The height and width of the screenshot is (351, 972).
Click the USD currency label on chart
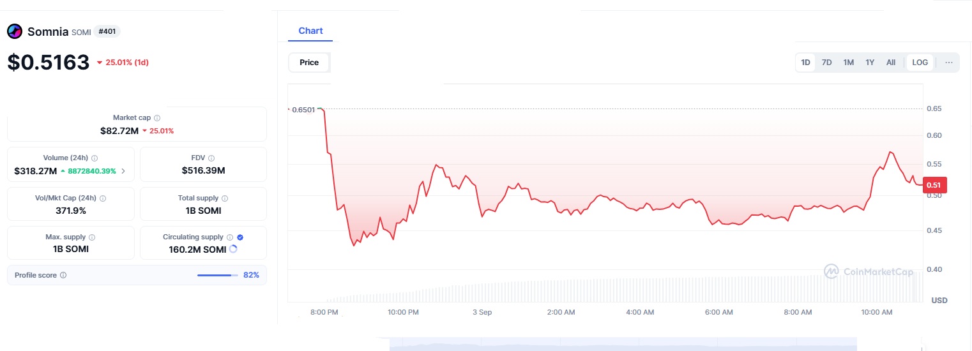click(939, 300)
